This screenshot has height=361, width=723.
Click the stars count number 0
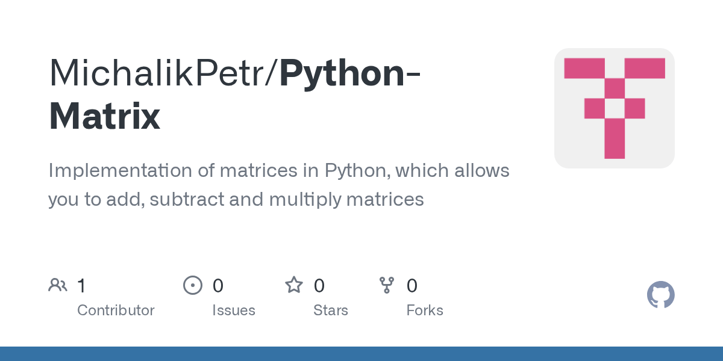[319, 285]
